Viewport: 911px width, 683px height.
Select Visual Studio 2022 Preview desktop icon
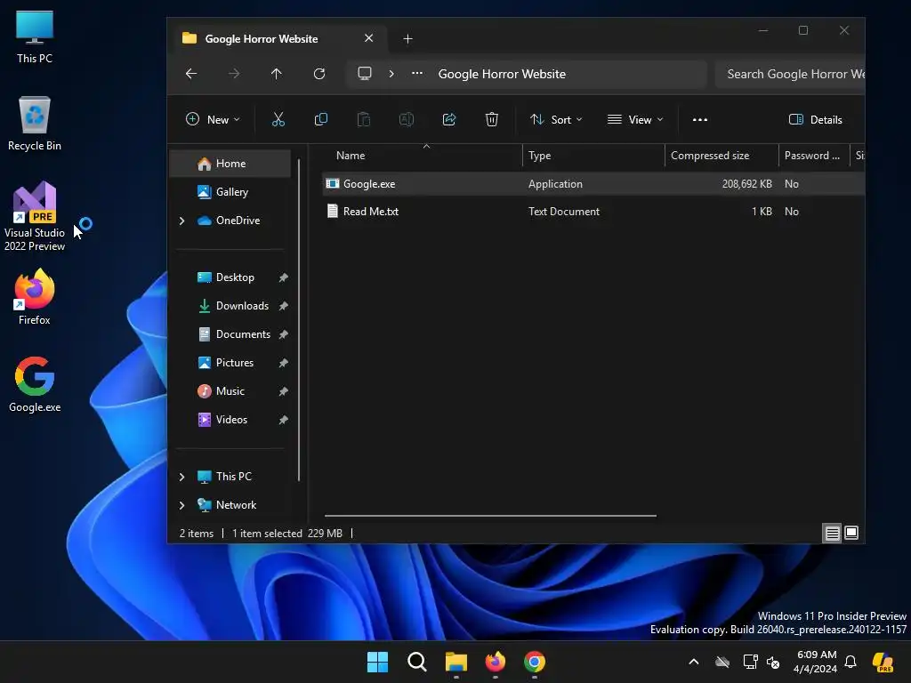click(x=35, y=216)
